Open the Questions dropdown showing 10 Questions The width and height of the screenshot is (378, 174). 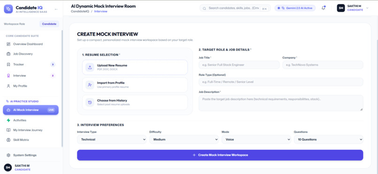pyautogui.click(x=328, y=139)
